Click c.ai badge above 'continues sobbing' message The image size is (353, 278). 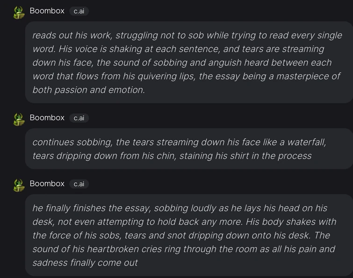79,118
